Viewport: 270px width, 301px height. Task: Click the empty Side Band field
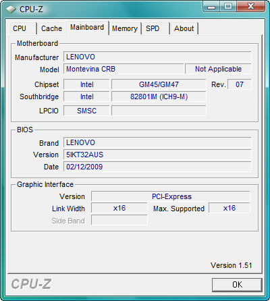pos(119,220)
